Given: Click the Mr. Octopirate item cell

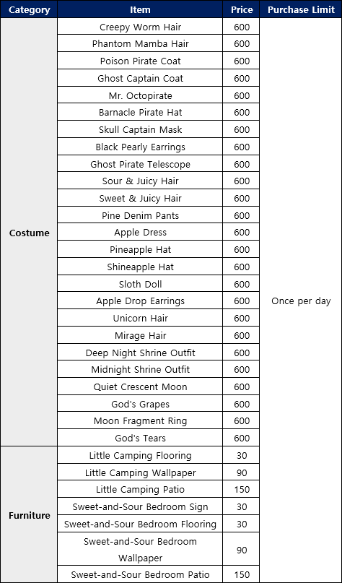Looking at the screenshot, I should click(x=140, y=95).
